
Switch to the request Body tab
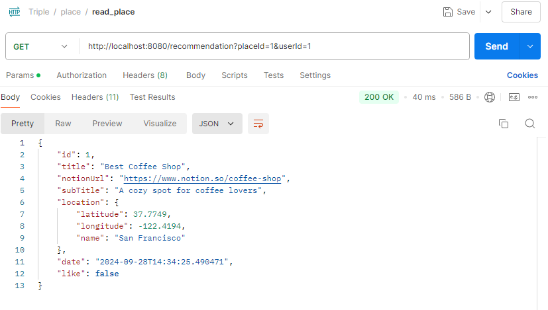tap(195, 75)
